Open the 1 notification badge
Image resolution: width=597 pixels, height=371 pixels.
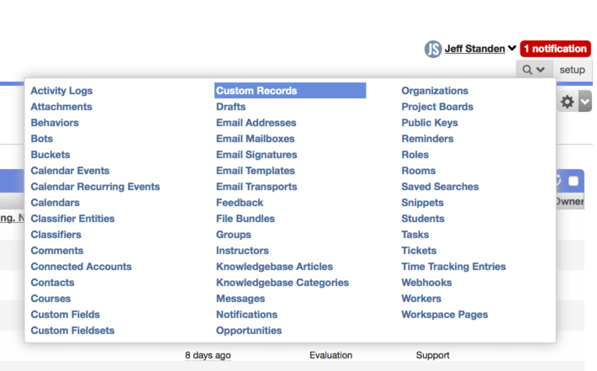pyautogui.click(x=555, y=49)
